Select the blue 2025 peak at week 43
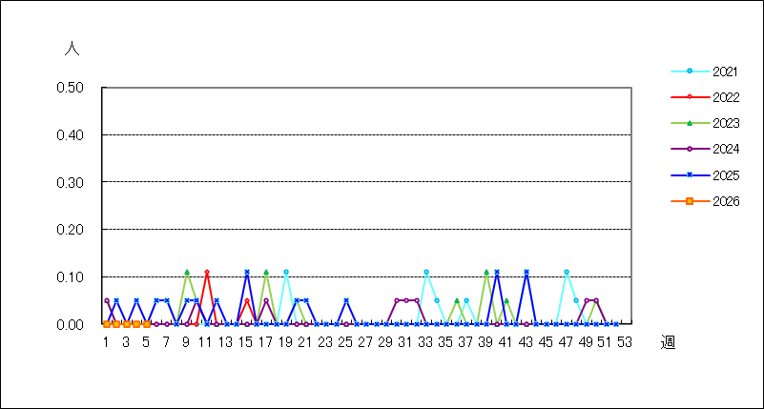 point(526,273)
